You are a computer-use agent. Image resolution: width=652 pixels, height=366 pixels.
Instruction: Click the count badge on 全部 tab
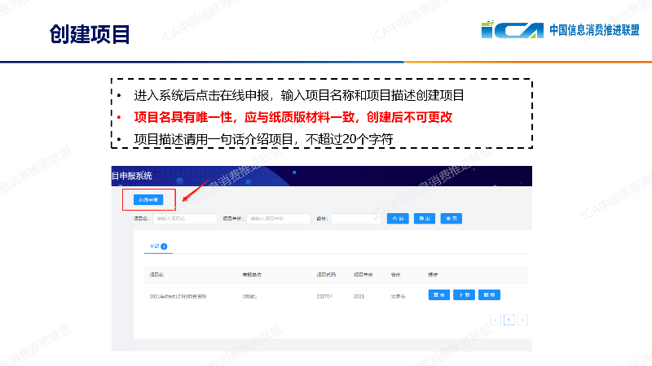pos(164,246)
